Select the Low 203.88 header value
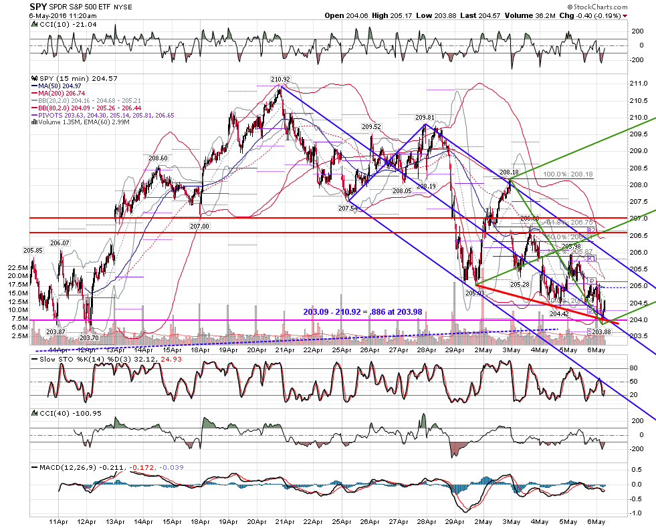This screenshot has height=530, width=656. click(x=436, y=16)
